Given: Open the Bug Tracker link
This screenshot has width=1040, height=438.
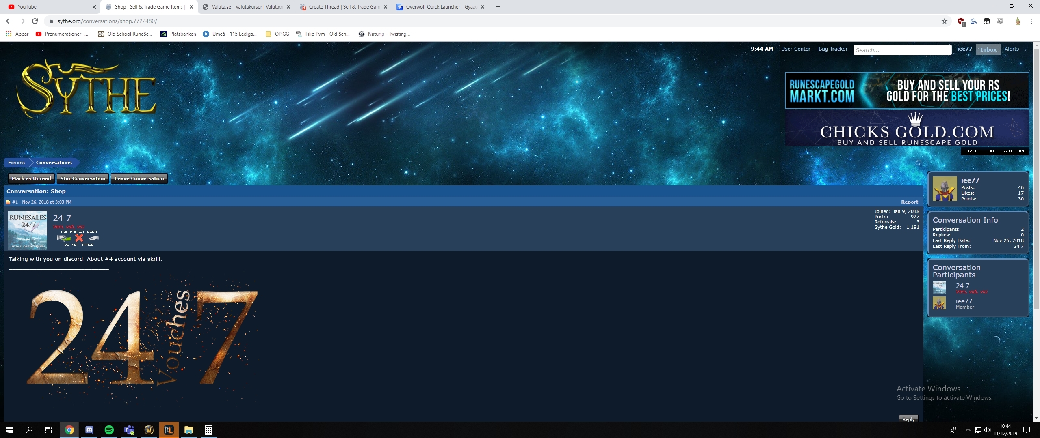Looking at the screenshot, I should [833, 49].
